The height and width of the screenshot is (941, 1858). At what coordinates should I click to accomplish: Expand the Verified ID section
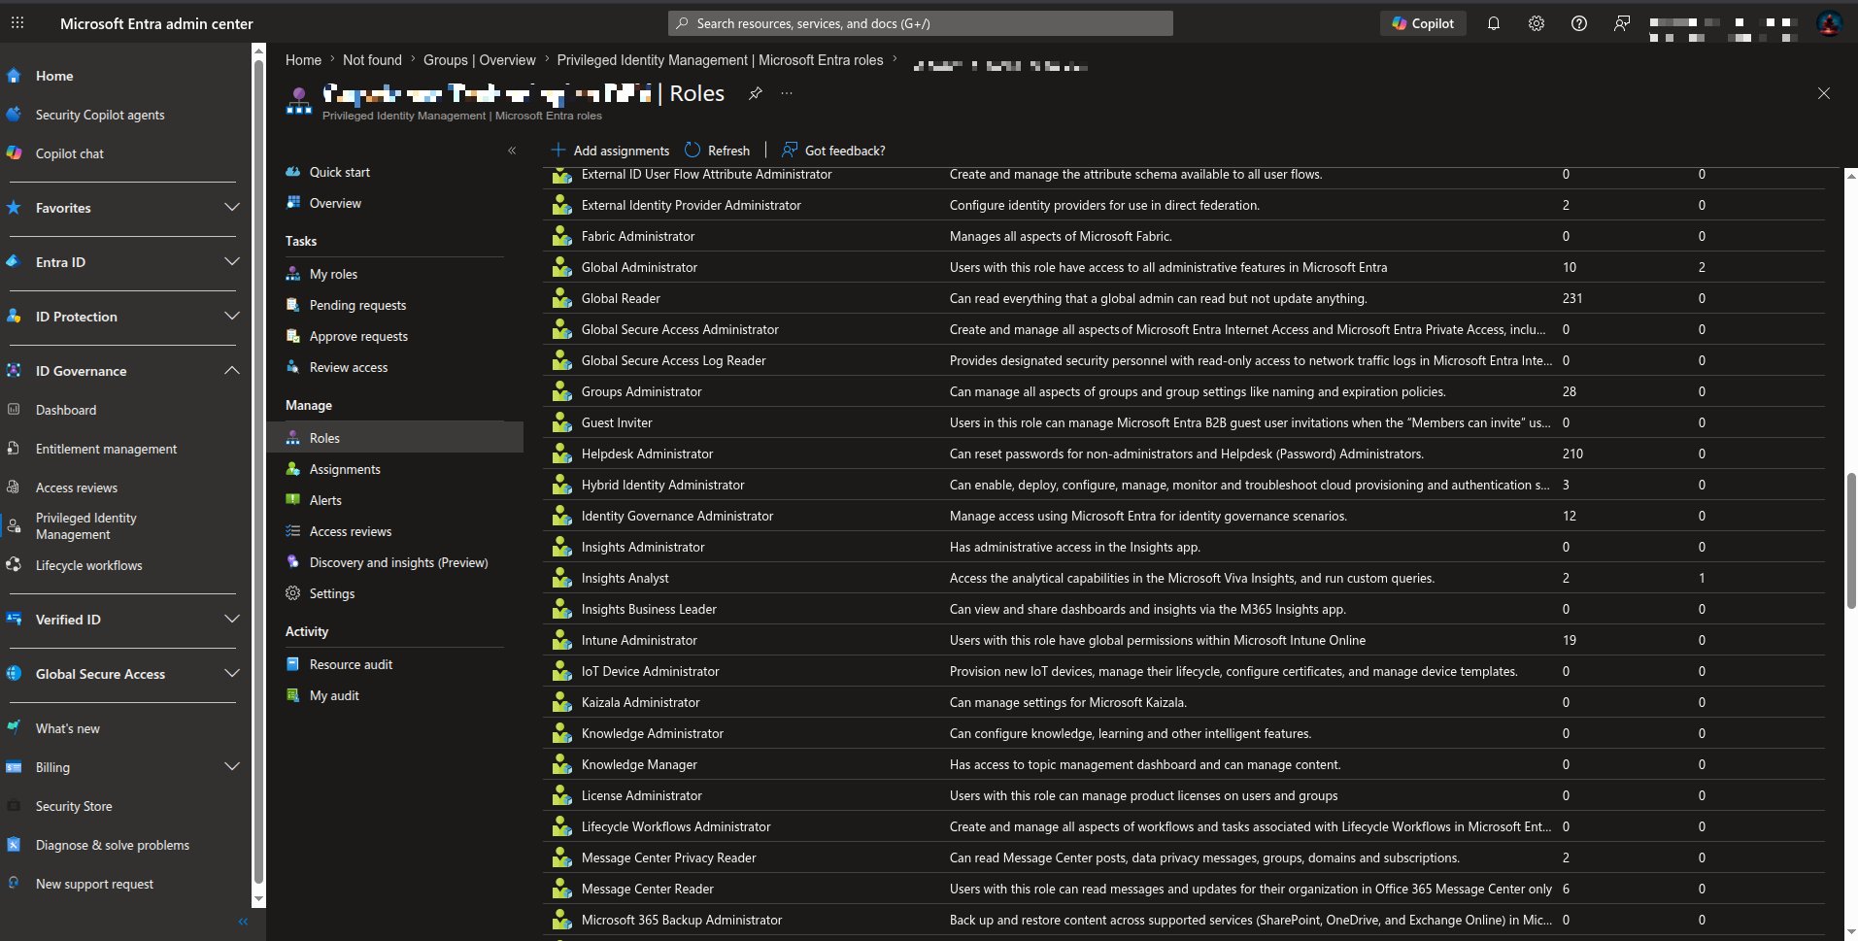tap(232, 620)
